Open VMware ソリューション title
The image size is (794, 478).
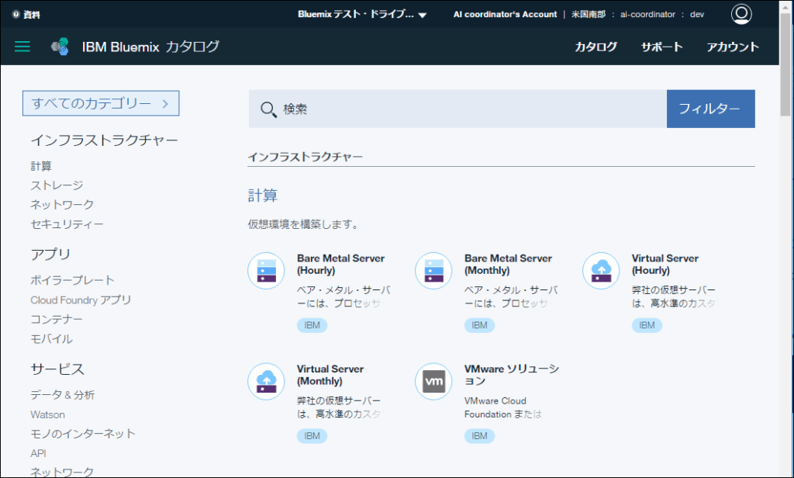click(512, 375)
